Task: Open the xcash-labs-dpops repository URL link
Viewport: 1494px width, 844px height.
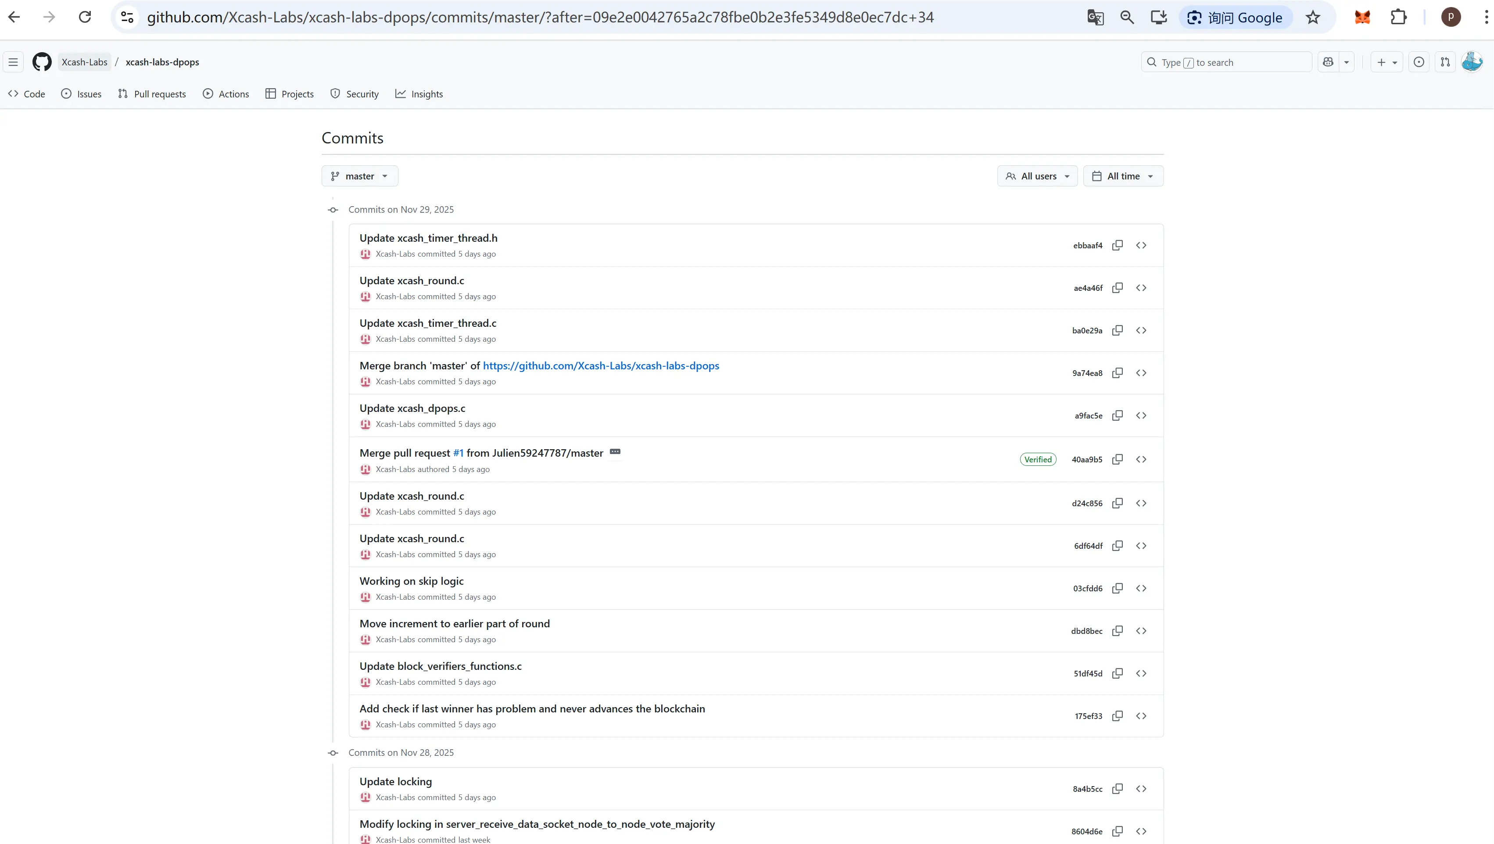Action: (x=601, y=366)
